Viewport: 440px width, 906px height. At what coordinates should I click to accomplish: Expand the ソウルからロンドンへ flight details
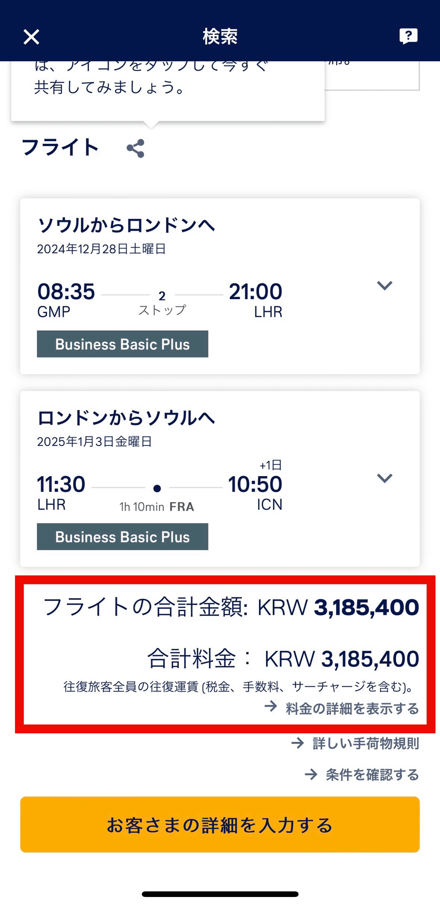click(384, 285)
